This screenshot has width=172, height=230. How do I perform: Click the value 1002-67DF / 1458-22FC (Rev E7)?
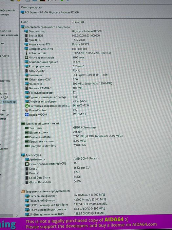(92, 53)
